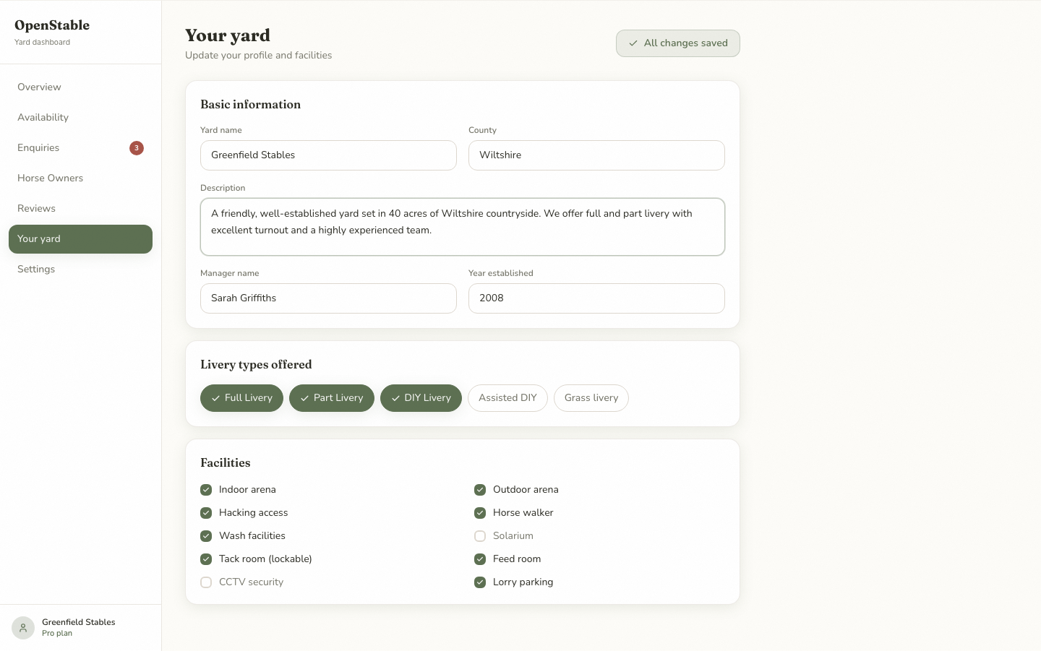Open the Reviews section
Screen dimensions: 1041x651
[80, 209]
